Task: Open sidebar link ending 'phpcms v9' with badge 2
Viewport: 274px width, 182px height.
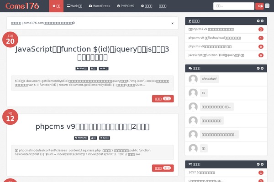Action: pos(211,29)
